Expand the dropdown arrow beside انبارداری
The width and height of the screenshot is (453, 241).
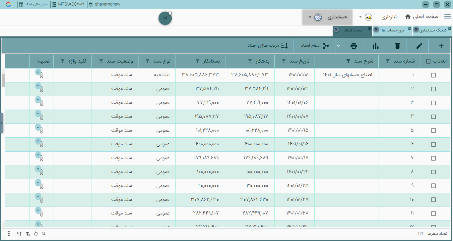[x=360, y=17]
